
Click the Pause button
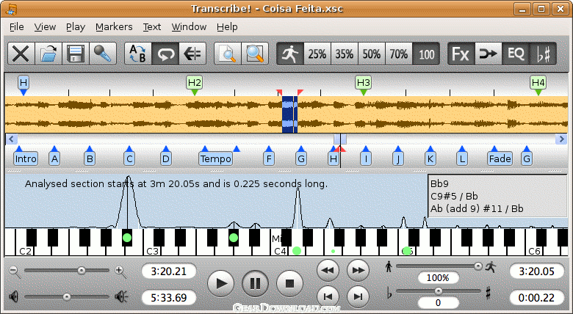pos(255,283)
